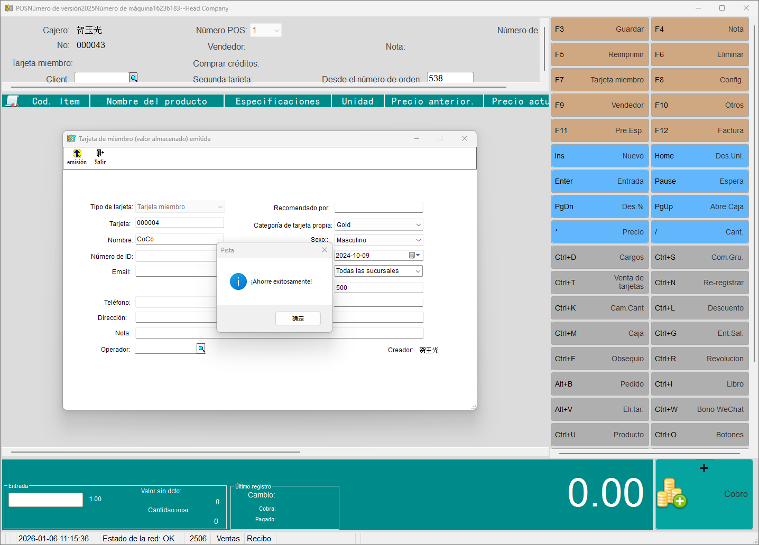
Task: Click the Operador lookup magnifier icon
Action: point(201,349)
